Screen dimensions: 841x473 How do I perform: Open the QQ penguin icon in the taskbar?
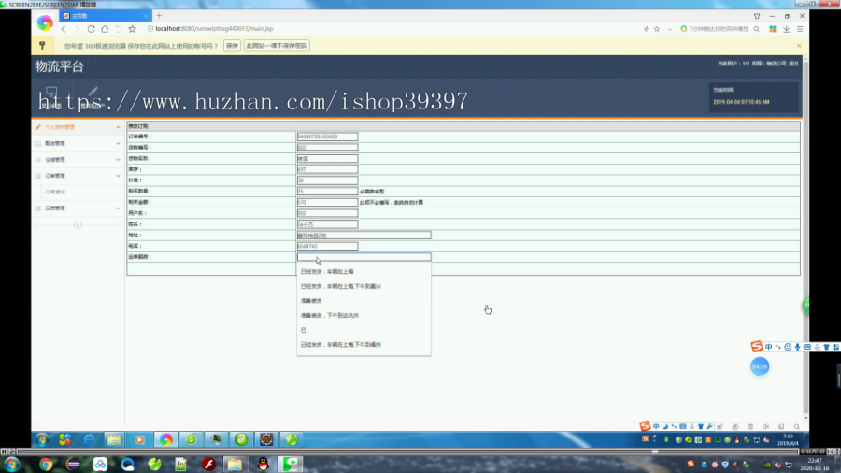click(x=263, y=465)
